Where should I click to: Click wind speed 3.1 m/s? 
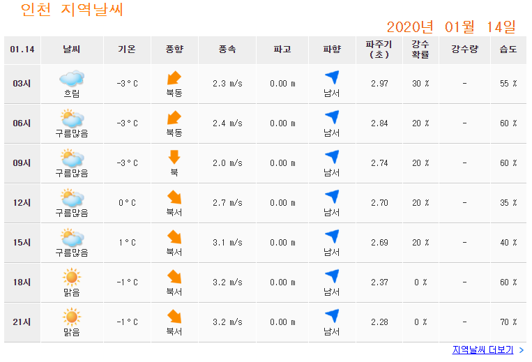pos(227,243)
